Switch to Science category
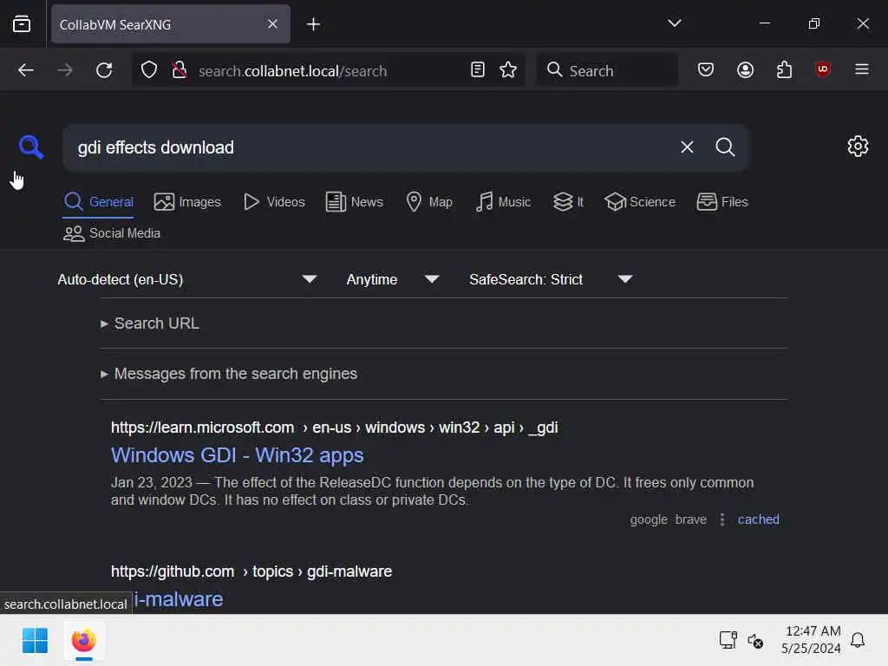The height and width of the screenshot is (666, 888). click(640, 202)
